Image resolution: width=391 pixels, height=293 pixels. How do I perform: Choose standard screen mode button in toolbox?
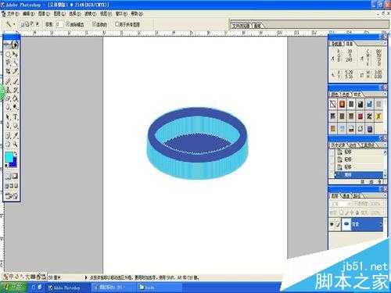click(7, 186)
